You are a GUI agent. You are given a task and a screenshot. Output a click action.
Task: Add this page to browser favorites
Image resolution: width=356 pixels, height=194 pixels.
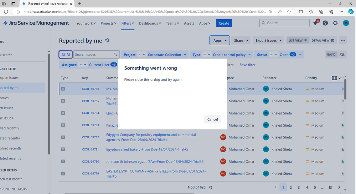point(289,11)
